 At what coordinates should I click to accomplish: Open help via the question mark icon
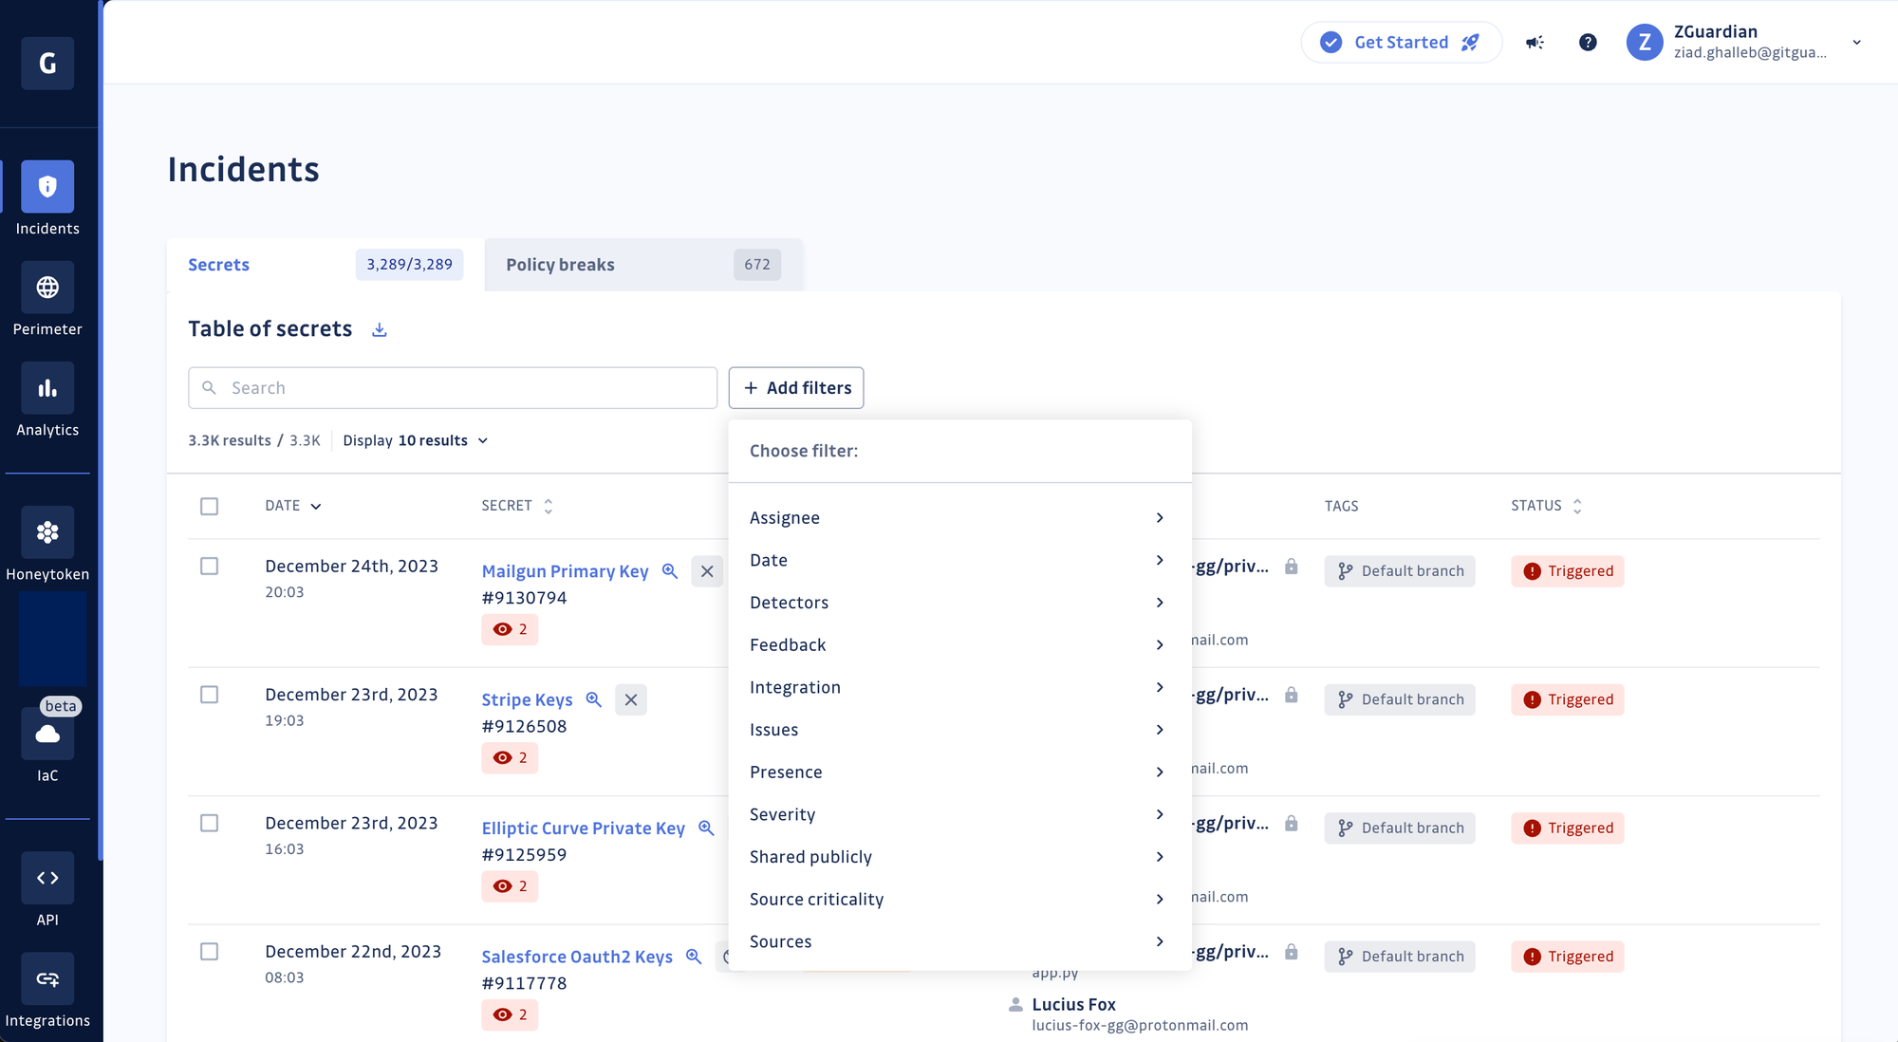pyautogui.click(x=1588, y=42)
